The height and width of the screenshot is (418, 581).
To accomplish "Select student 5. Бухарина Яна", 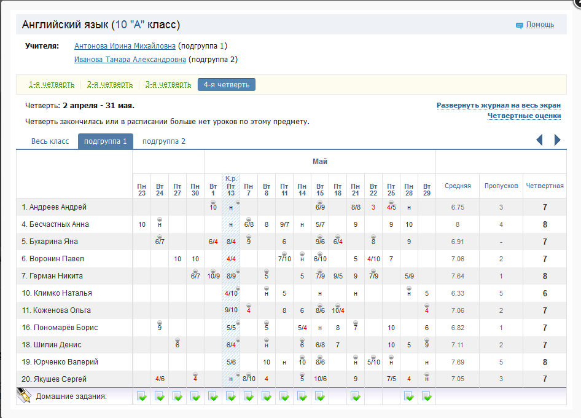I will tap(50, 242).
